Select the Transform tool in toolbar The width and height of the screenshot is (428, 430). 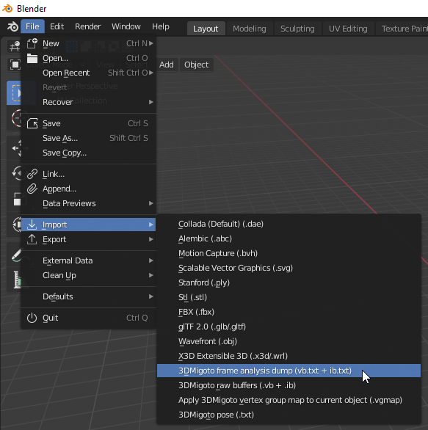click(16, 225)
